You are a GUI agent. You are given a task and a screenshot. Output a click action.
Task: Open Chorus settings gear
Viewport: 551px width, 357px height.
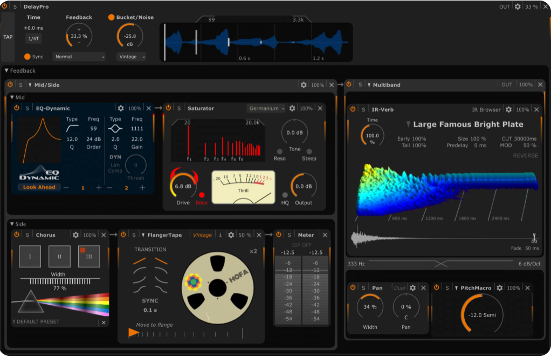[75, 235]
